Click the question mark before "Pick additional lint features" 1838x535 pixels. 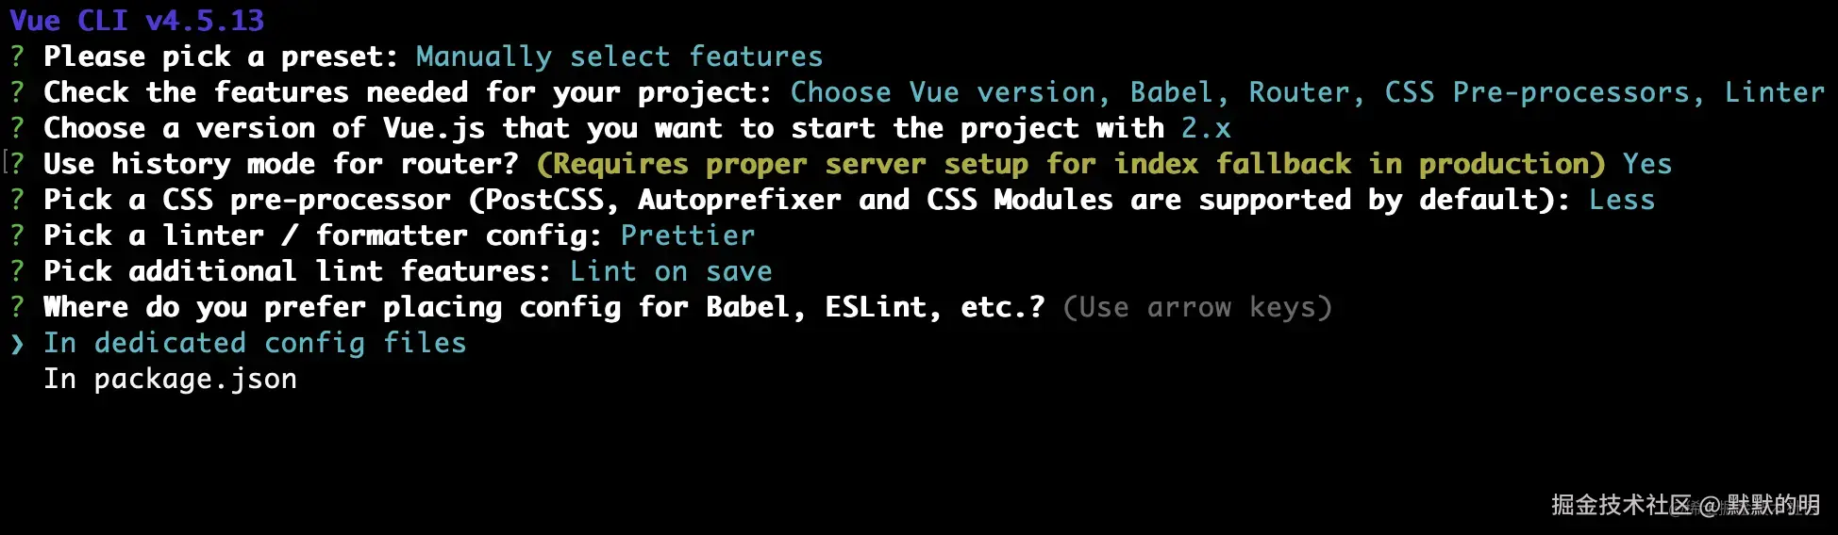[x=17, y=271]
